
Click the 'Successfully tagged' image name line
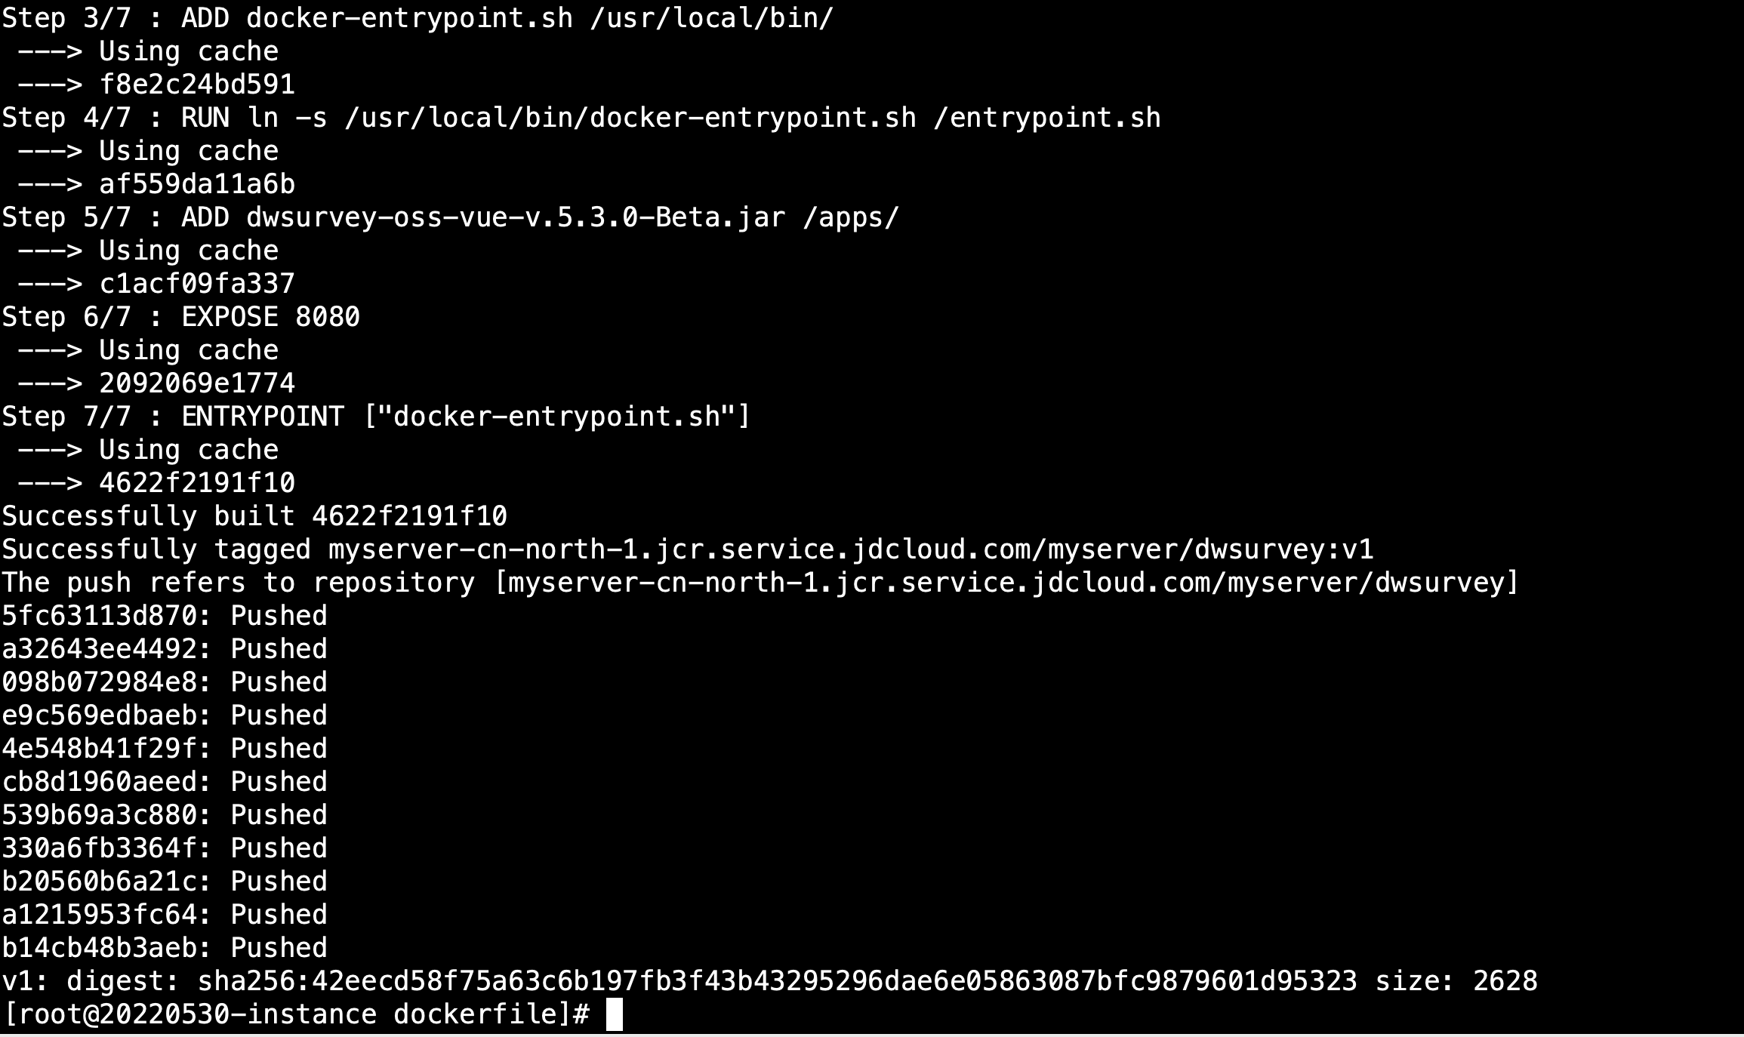pos(688,549)
